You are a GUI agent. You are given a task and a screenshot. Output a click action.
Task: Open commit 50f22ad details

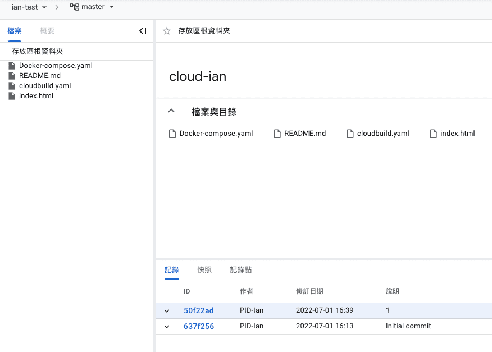198,310
